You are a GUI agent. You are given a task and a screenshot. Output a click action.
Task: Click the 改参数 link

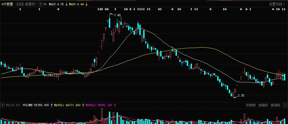click(250, 105)
